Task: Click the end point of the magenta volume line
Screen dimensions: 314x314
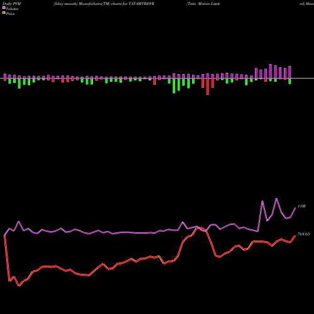Action: coord(295,208)
